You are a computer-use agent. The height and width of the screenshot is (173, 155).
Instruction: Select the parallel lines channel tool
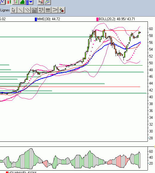point(27,10)
